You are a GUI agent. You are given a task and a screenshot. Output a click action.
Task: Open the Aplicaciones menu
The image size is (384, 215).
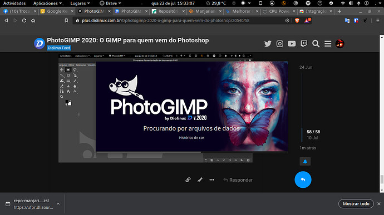47,3
